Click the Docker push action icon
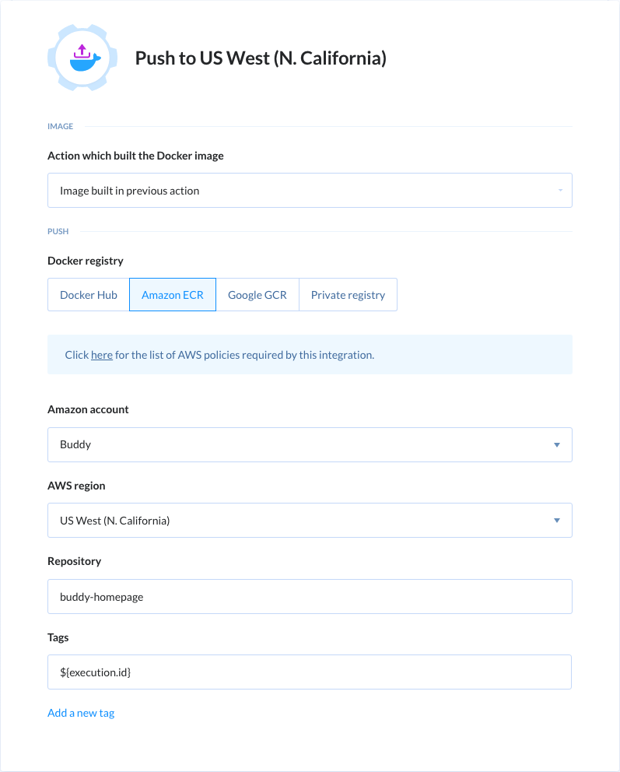Screen dimensions: 620x772 coord(82,58)
